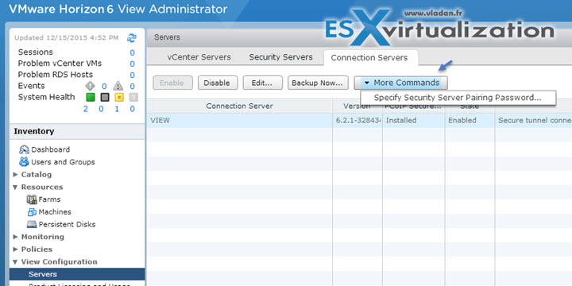
Task: Click the Problem vCenter VMs count
Action: (x=132, y=64)
